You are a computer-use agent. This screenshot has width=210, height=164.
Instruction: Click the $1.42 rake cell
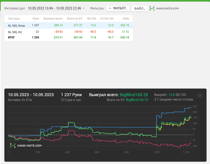coord(126,32)
